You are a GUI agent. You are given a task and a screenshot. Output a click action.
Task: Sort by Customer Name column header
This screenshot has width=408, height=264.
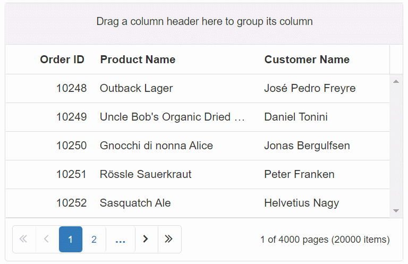pos(307,59)
